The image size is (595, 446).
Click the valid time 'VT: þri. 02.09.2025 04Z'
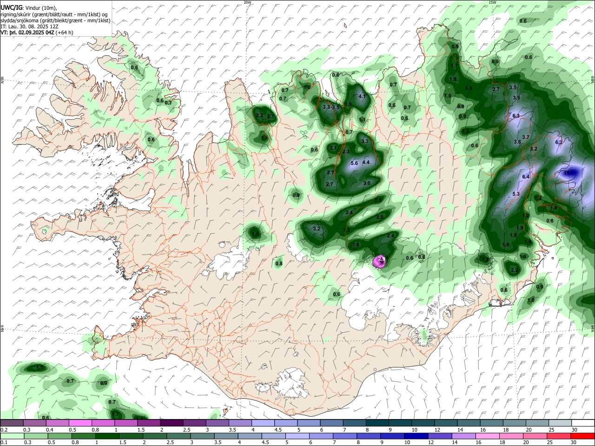tap(27, 33)
